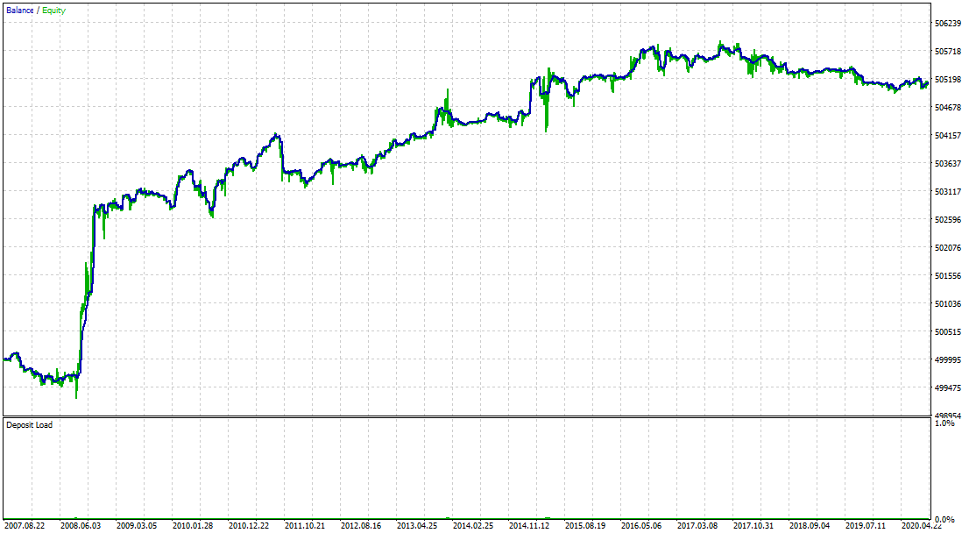Click the 2020.04.22 date label
The height and width of the screenshot is (533, 962).
click(922, 526)
